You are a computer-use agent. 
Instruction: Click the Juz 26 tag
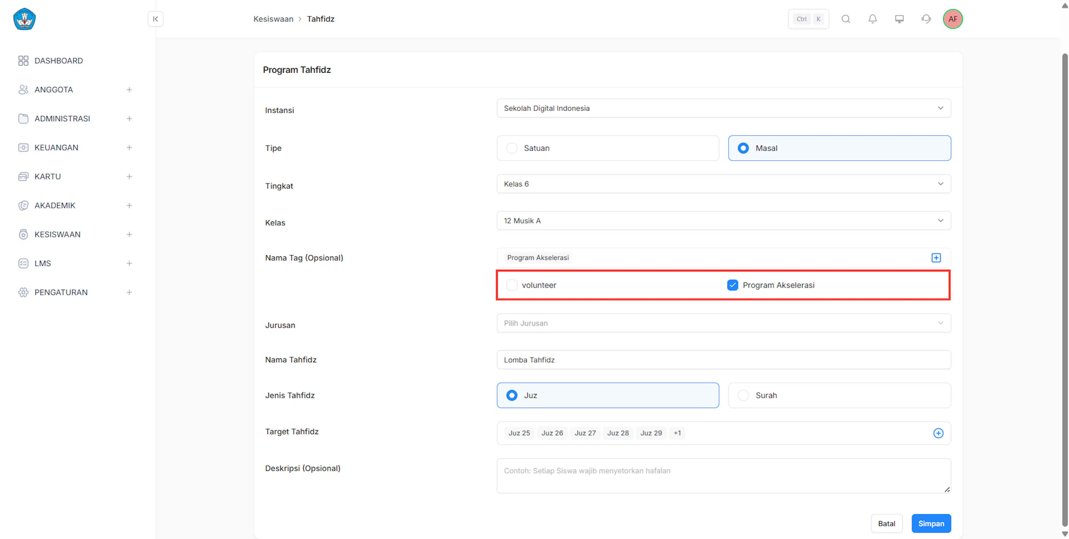552,433
